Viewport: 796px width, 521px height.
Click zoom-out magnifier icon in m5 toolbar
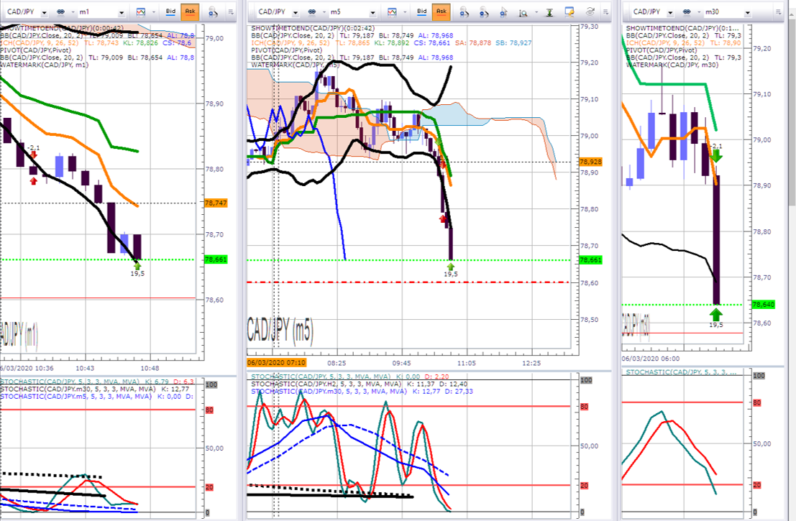[x=483, y=12]
